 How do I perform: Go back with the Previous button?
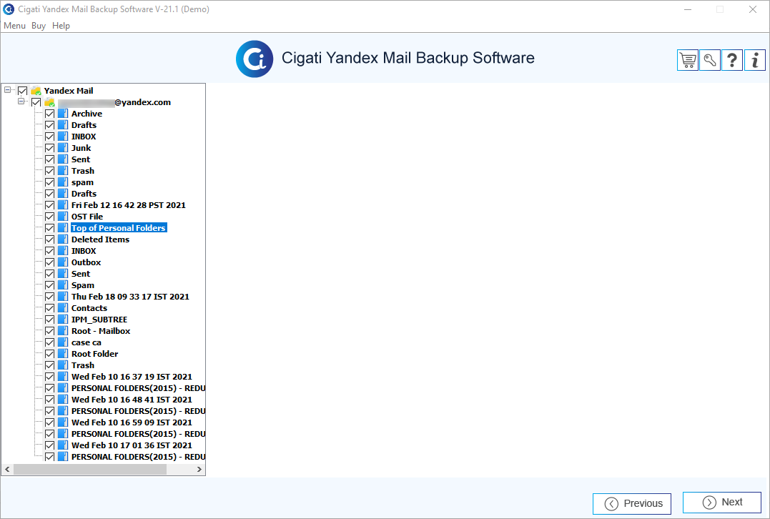click(x=632, y=503)
